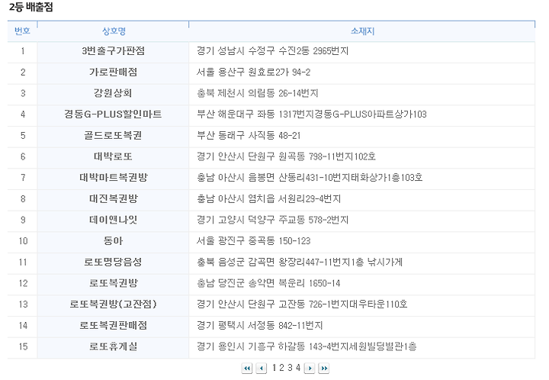Click address 충남 당진군 송악면 복운리 1650-14
549x380 pixels.
(x=268, y=283)
